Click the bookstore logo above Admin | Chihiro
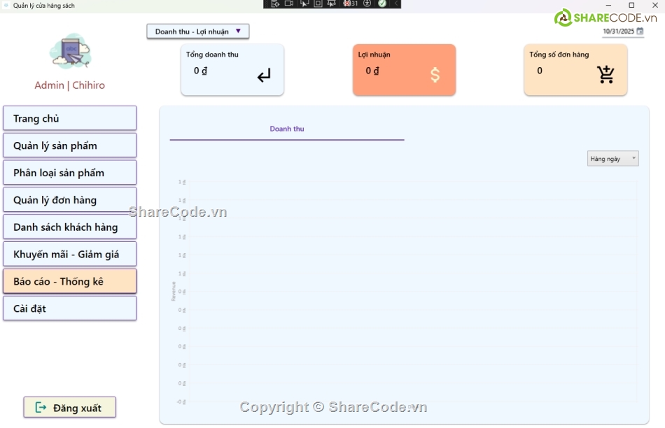This screenshot has width=665, height=428. click(70, 52)
